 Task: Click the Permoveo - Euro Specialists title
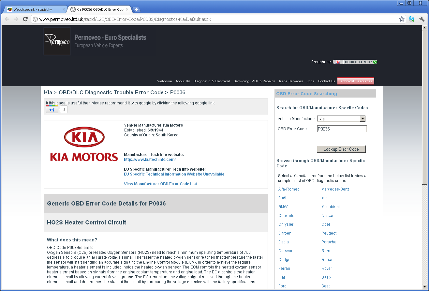click(x=110, y=38)
